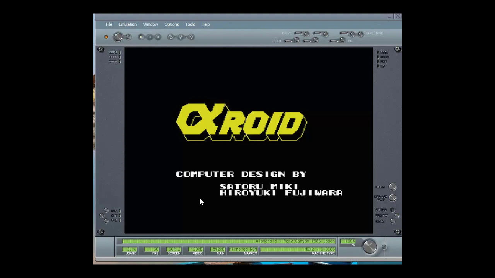Click first SLOT cartridge eject button
Screen dimensions: 495x278
pos(289,41)
